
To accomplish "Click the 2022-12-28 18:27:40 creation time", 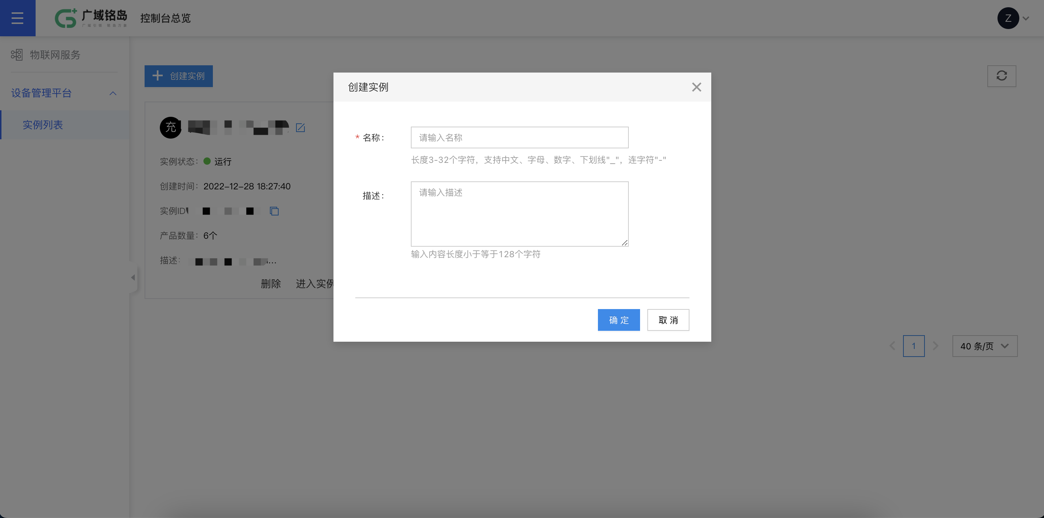I will point(247,186).
